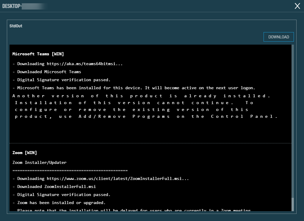Click the 'Microsoft Teams [WIN]' heading
The width and height of the screenshot is (304, 221).
click(x=38, y=54)
